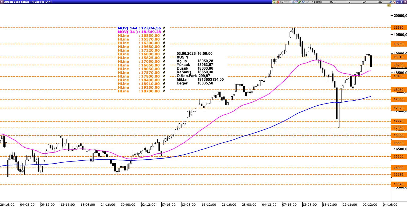Click the blue diagonal arrow icon
The width and height of the screenshot is (407, 207).
pos(390,2)
